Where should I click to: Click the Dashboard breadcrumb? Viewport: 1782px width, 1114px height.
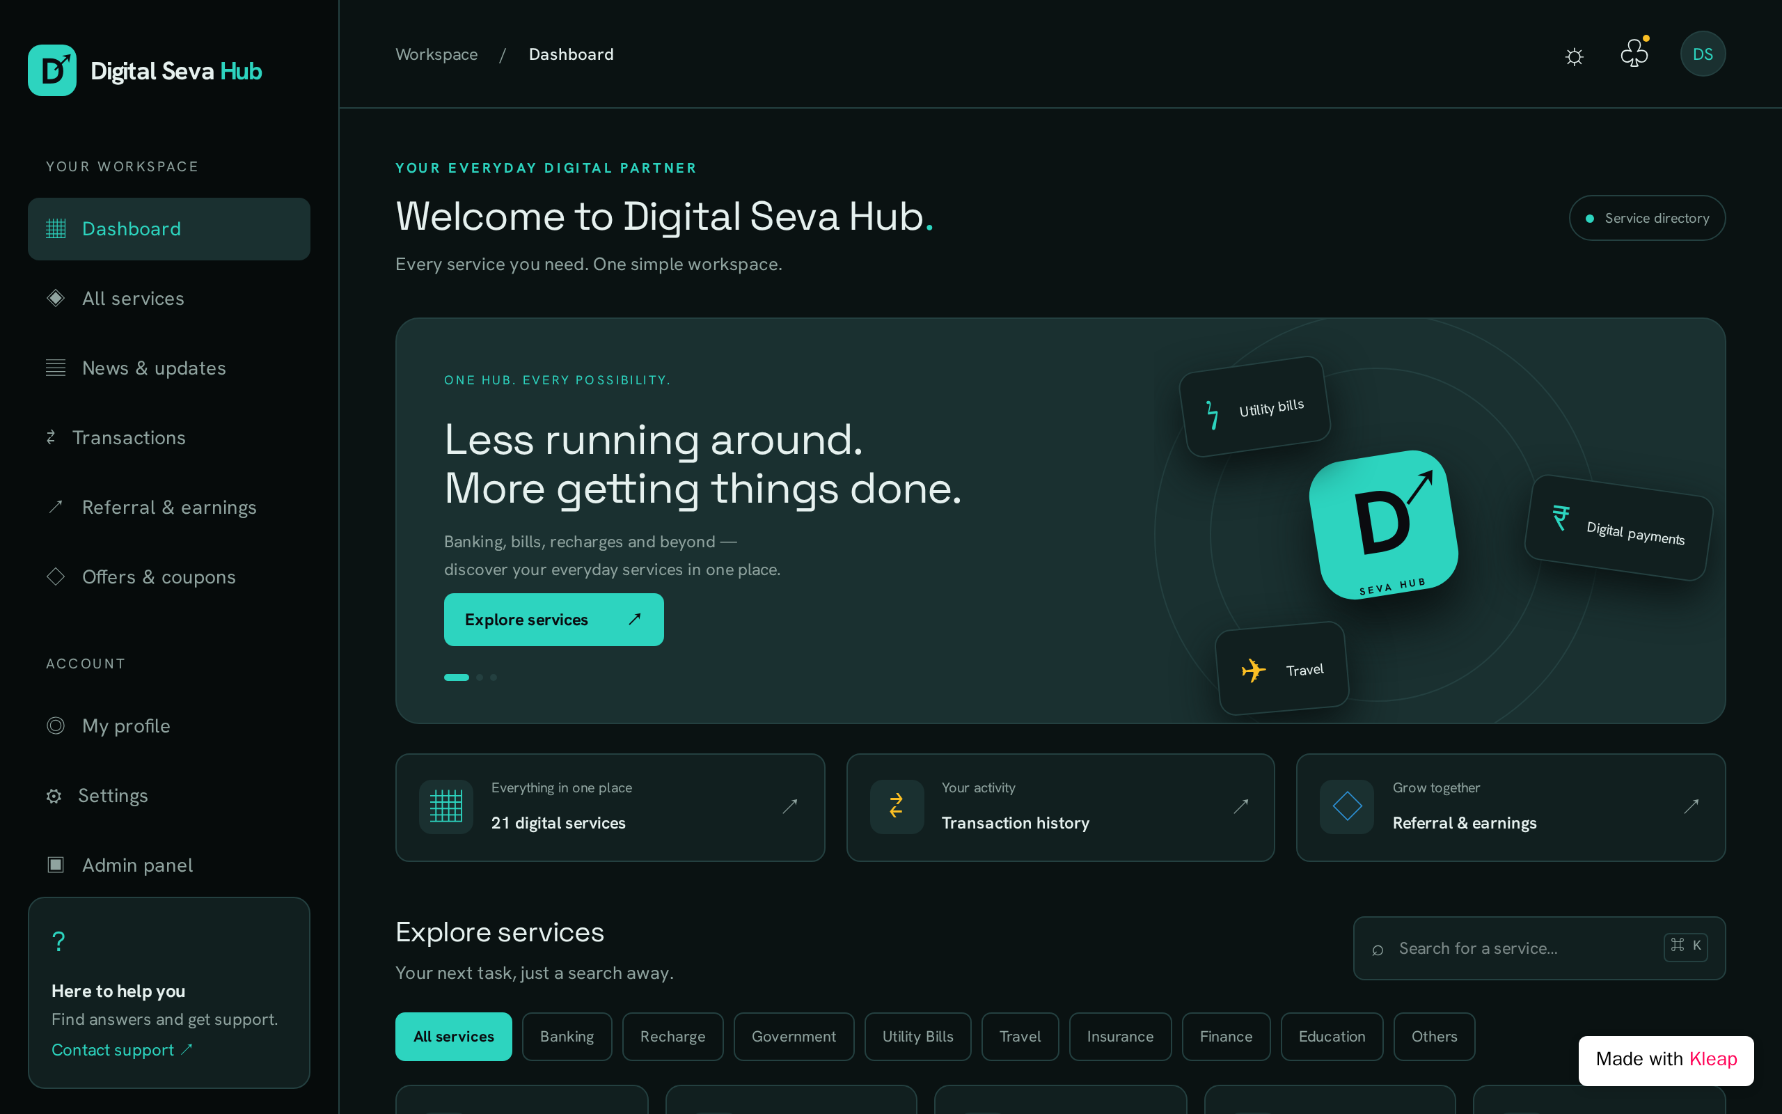[x=571, y=54]
